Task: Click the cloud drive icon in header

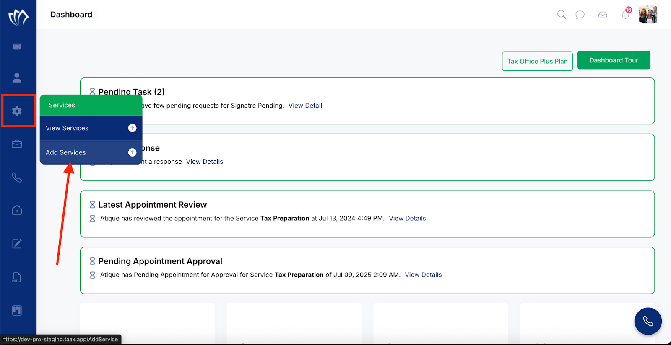Action: [603, 15]
